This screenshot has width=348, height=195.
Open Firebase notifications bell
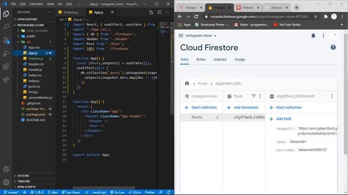pos(313,36)
